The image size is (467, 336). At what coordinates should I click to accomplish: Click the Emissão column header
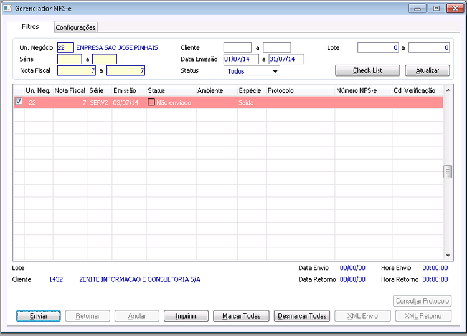(129, 90)
